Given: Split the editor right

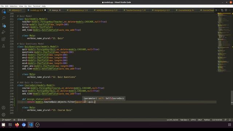Looking at the screenshot, I should (226, 10).
